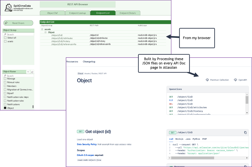252x167 pixels.
Task: Select the Node.js code tab
Action: click(x=179, y=139)
